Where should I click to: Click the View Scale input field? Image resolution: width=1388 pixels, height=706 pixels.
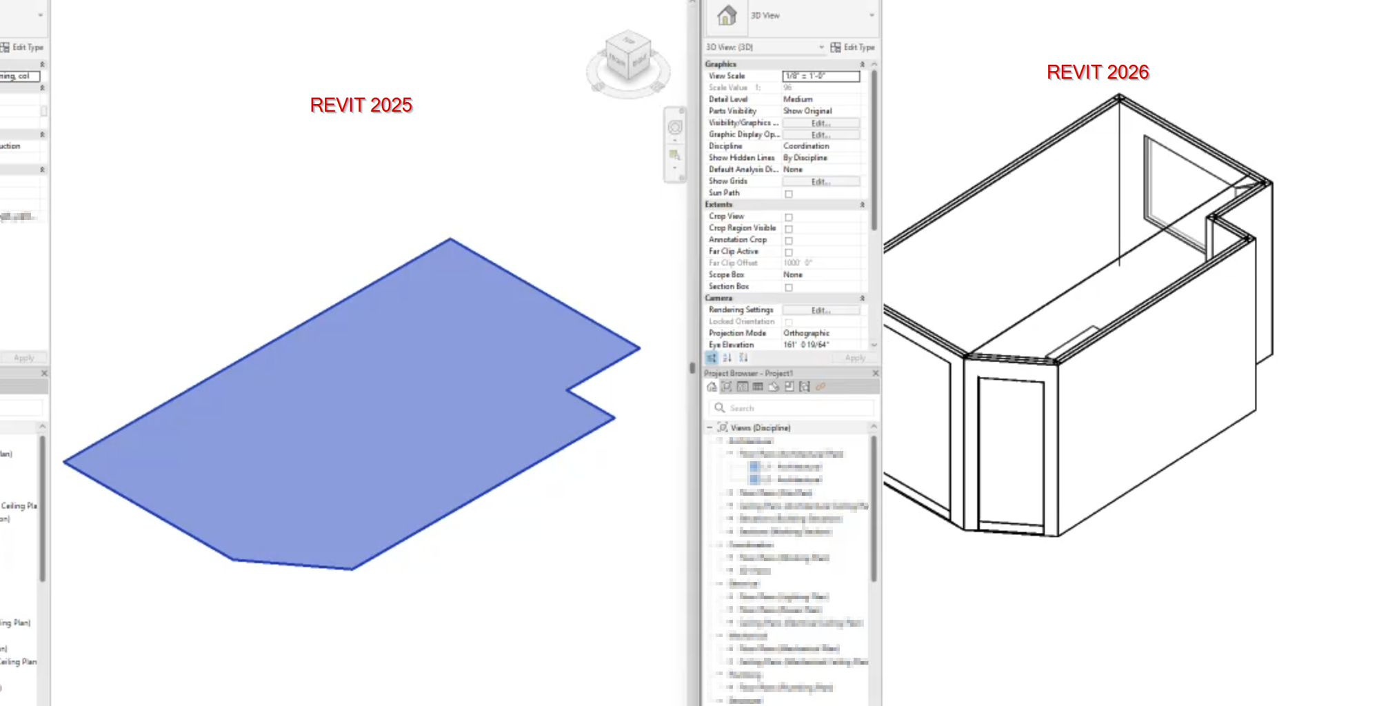pyautogui.click(x=821, y=76)
